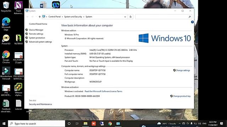Viewport: 227px width, 127px height.
Task: Open the help icon in System window
Action: click(192, 22)
